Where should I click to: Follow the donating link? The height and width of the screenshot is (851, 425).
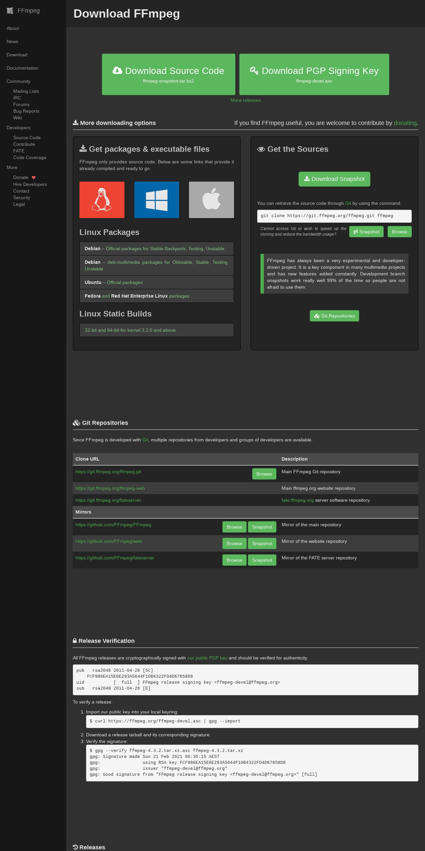(x=405, y=123)
